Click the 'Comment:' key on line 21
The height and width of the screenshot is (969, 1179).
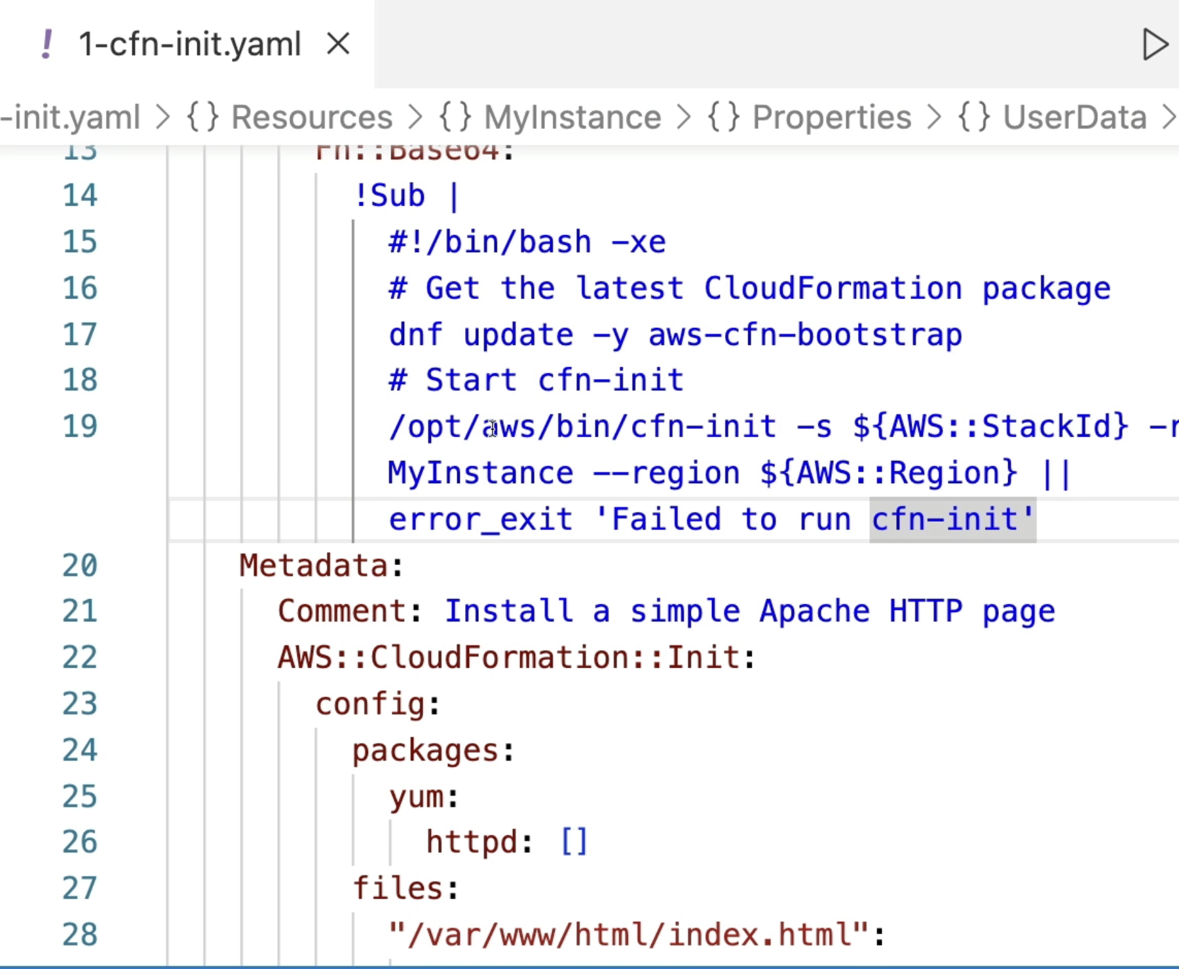coord(350,612)
